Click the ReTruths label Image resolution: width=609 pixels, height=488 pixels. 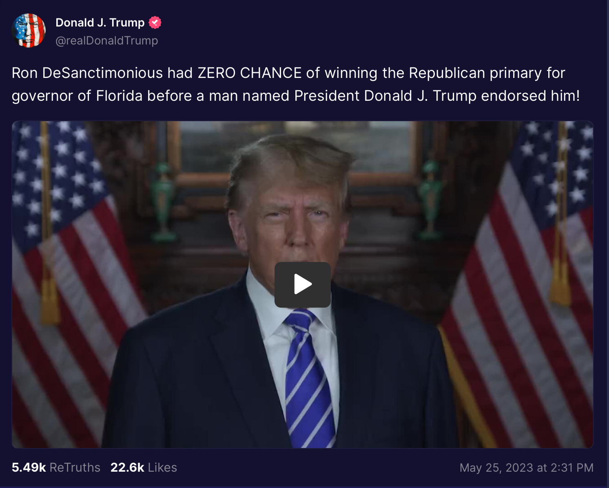tap(75, 467)
